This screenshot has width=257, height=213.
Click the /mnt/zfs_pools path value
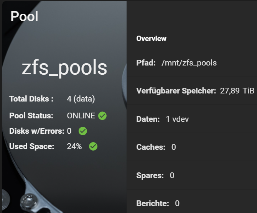pos(189,63)
